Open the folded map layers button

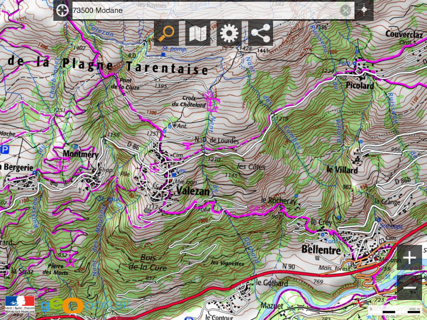click(x=197, y=33)
